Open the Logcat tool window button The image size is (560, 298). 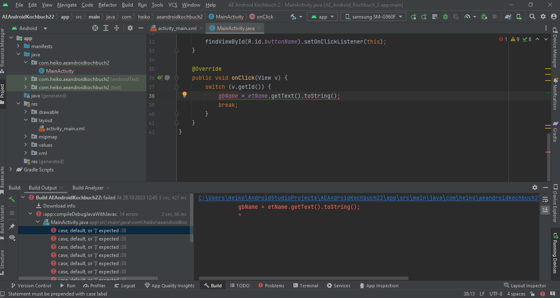tap(125, 286)
